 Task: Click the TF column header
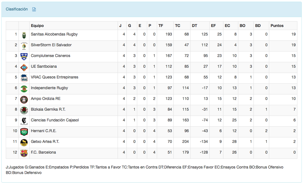pyautogui.click(x=161, y=26)
